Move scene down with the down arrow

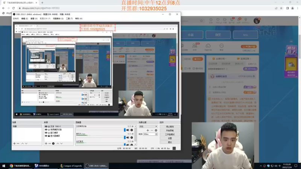[x=26, y=143]
